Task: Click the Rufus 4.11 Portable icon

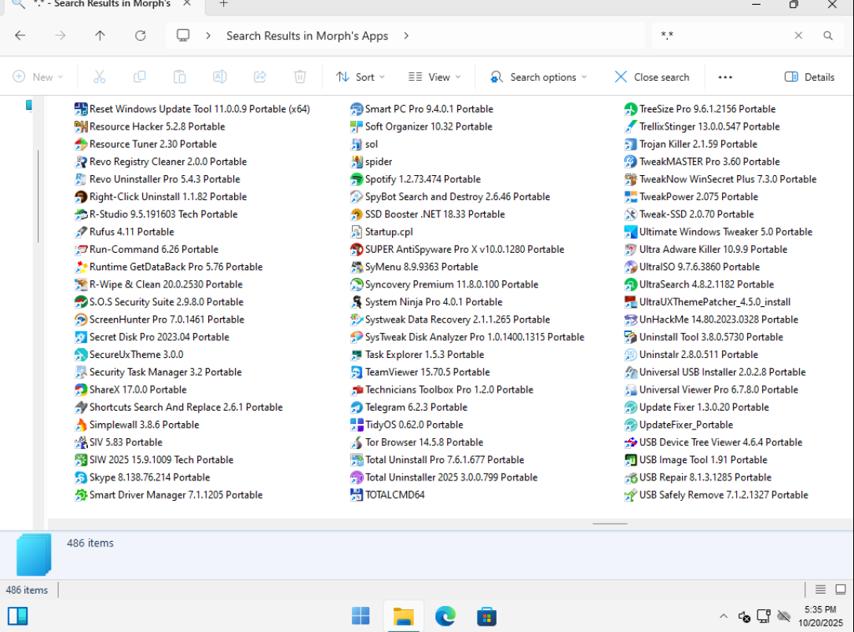Action: 80,232
